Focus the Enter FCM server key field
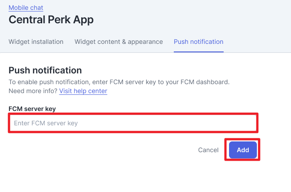Viewport: 291px width, 192px height. (x=133, y=123)
